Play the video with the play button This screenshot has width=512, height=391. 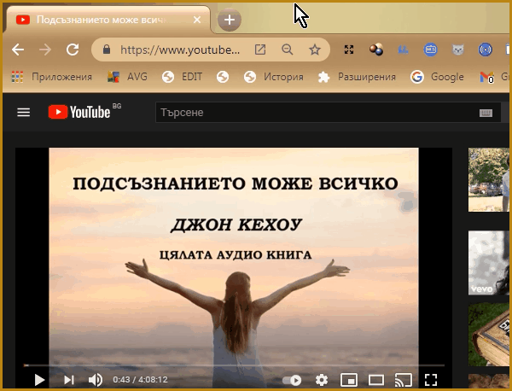pos(39,380)
